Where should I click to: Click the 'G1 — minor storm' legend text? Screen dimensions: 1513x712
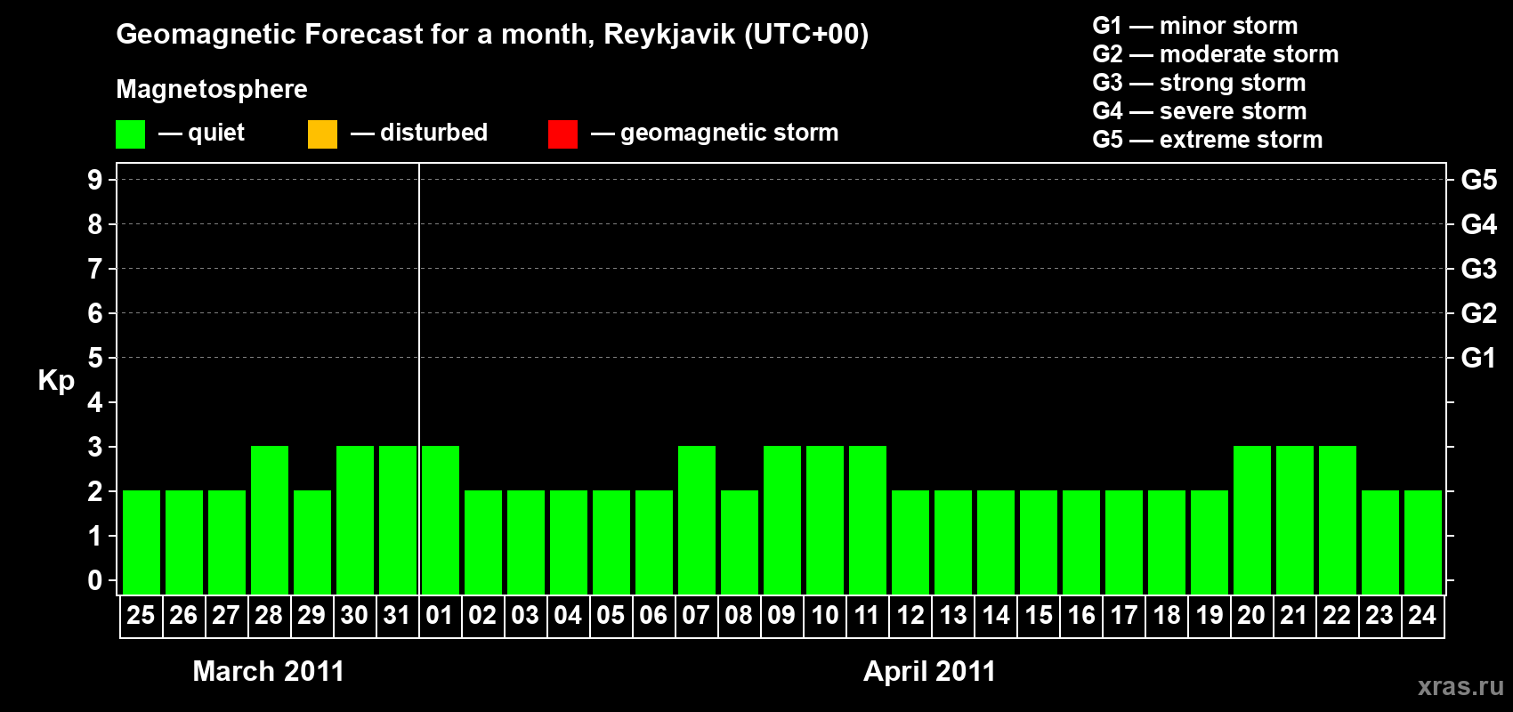point(1195,26)
